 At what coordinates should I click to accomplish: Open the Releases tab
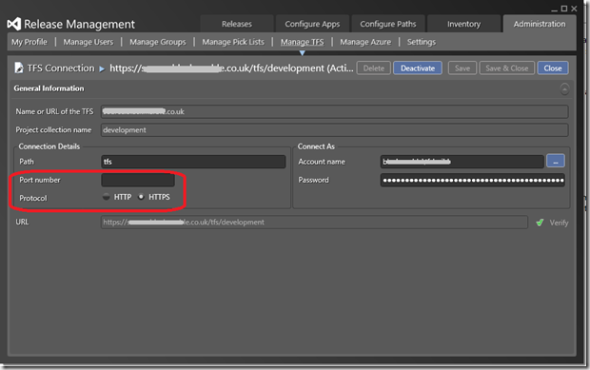pos(237,24)
